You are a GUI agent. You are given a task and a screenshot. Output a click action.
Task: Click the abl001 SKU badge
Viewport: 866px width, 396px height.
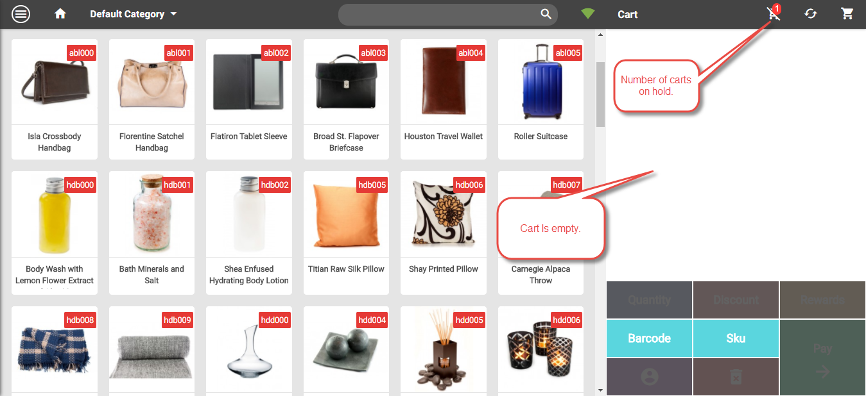(x=178, y=53)
